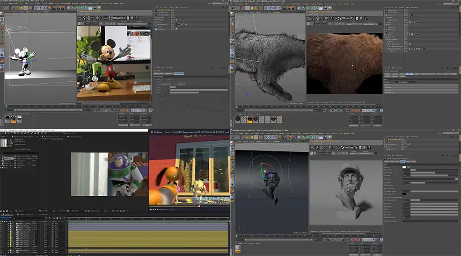Open the help question mark above the Mickey render
Screen dimensions: 461x256
click(136, 18)
